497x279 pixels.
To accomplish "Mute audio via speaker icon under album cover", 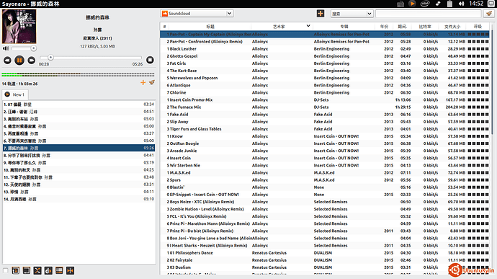I will (6, 48).
